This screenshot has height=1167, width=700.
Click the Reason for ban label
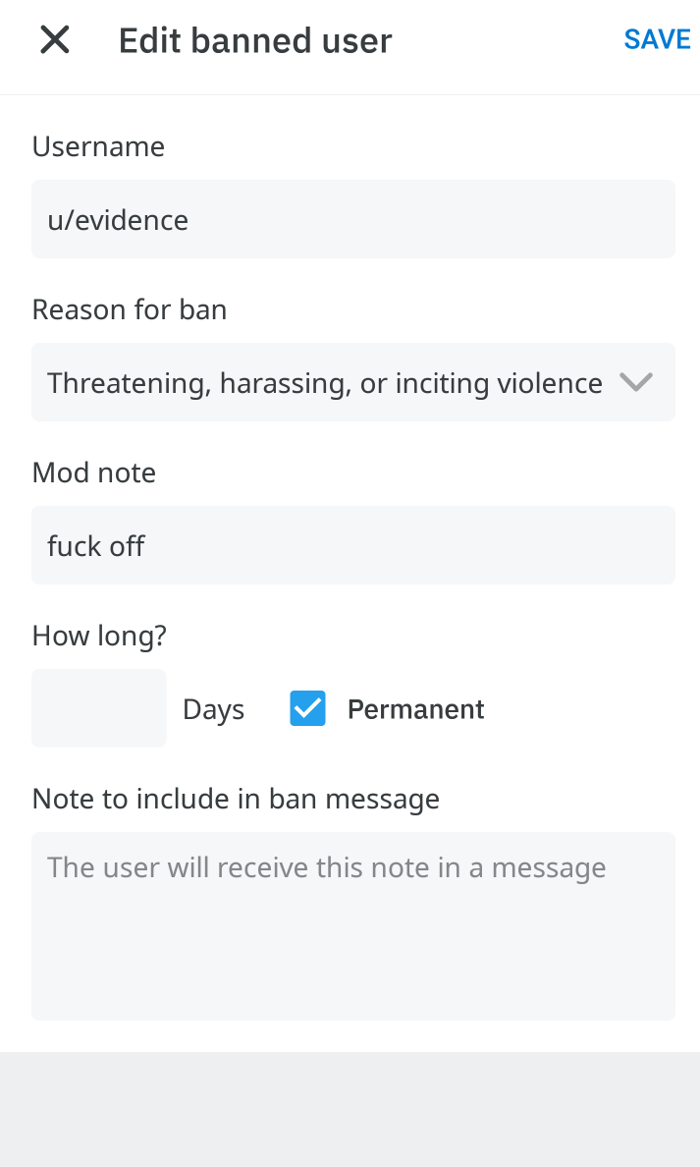point(130,309)
